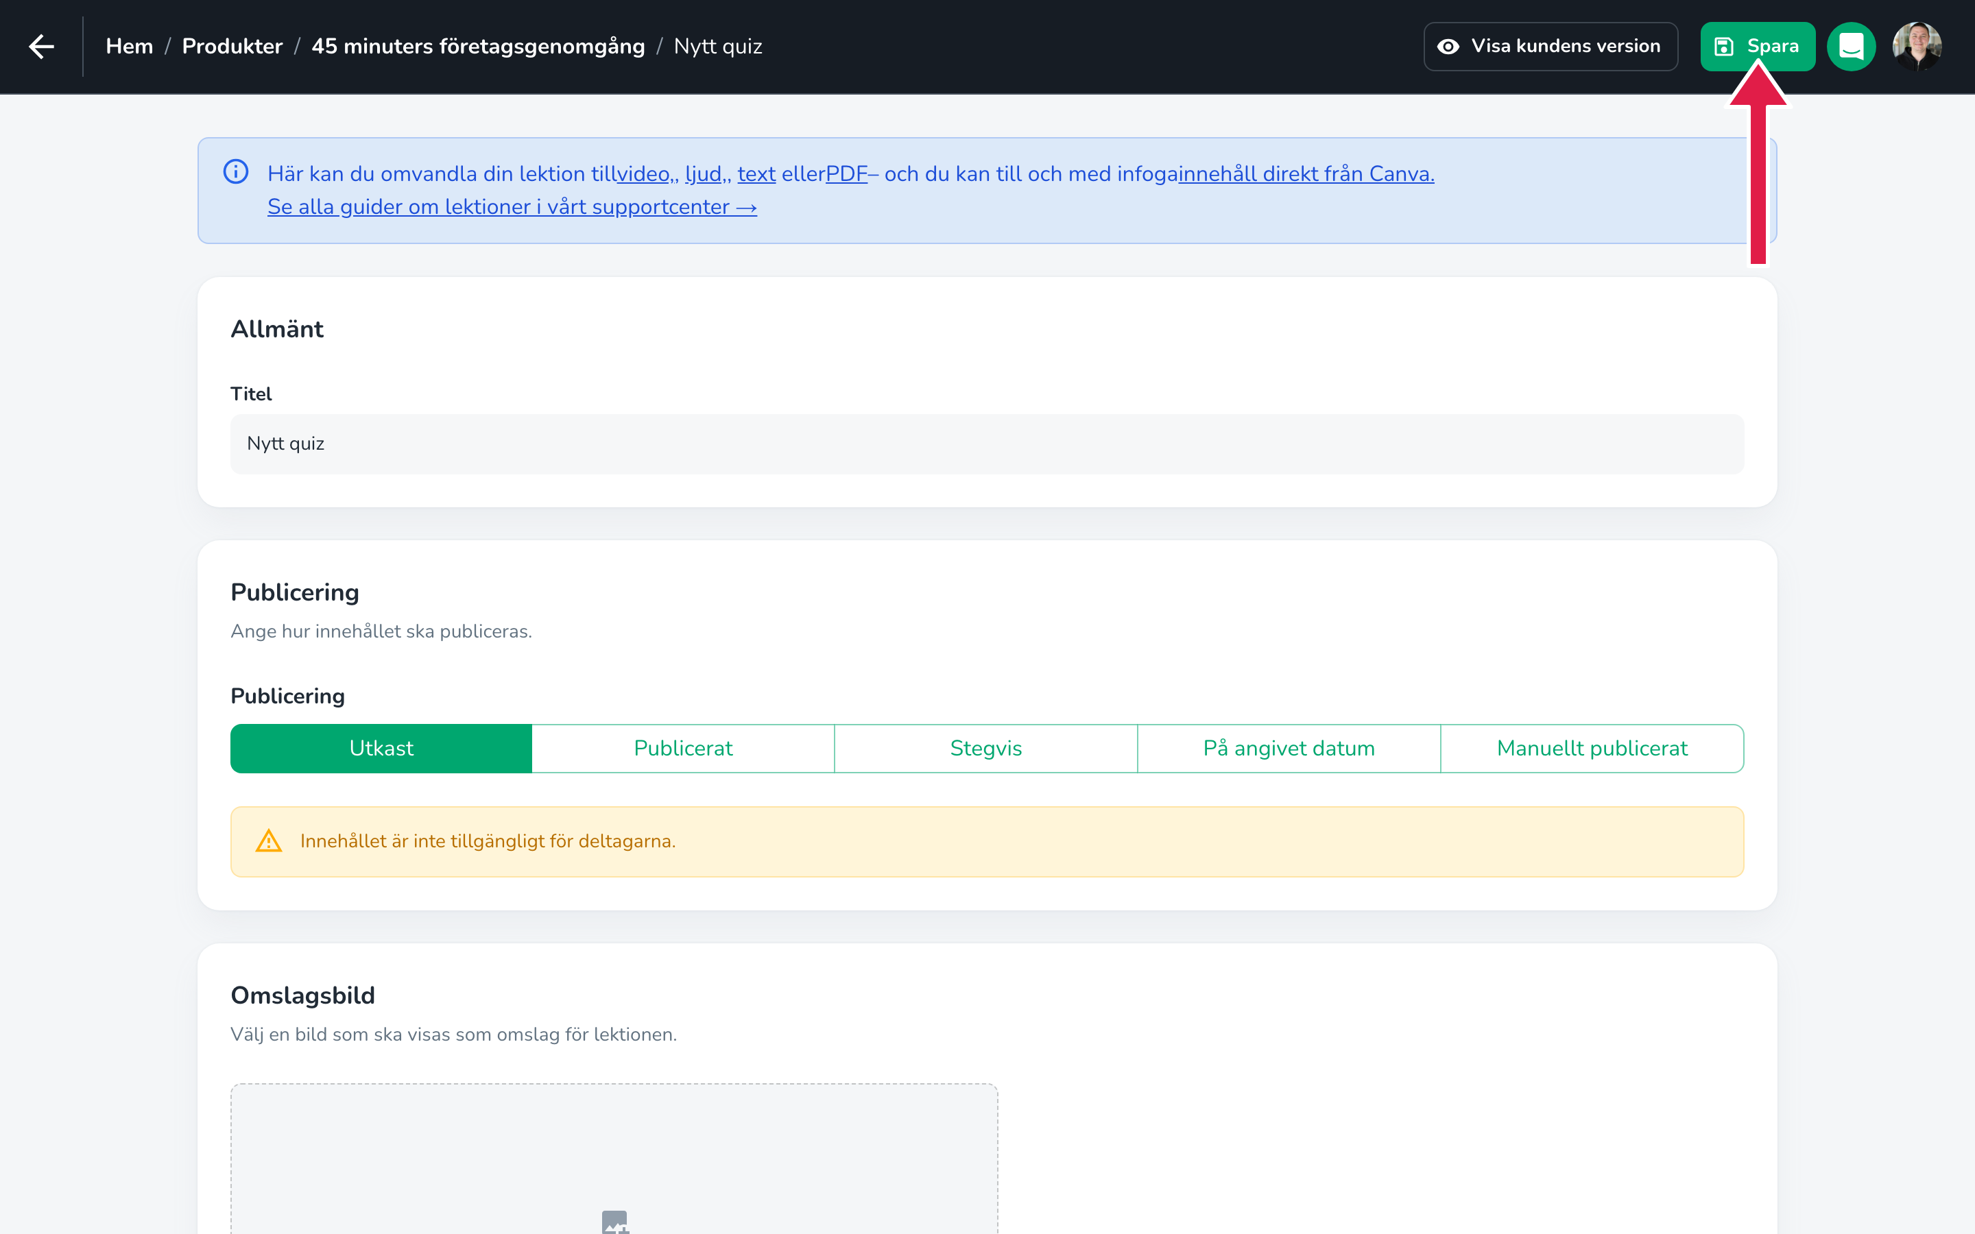Open 45 minuters företagsgenomgång breadcrumb
Image resolution: width=1975 pixels, height=1234 pixels.
[x=478, y=47]
